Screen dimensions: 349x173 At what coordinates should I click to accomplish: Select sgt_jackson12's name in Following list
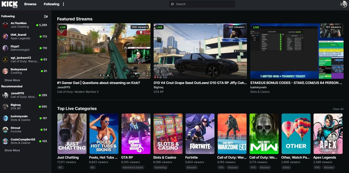(21, 58)
